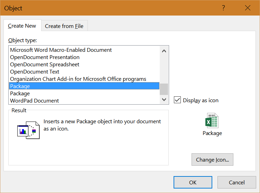The image size is (260, 193).
Task: Choose OpenDocument Spreadsheet object type
Action: 45,65
